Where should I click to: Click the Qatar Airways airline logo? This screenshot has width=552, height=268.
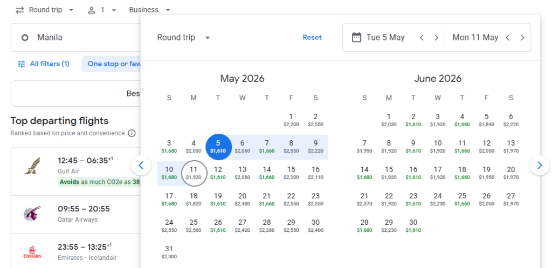32,214
